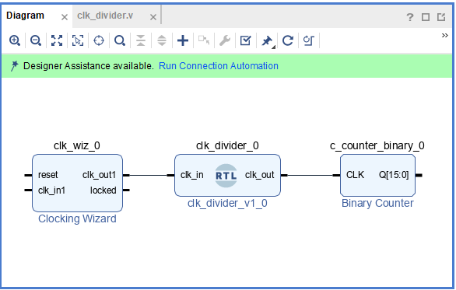Click the Auto-fit selection crosshair icon
This screenshot has height=290, width=456.
coord(99,40)
